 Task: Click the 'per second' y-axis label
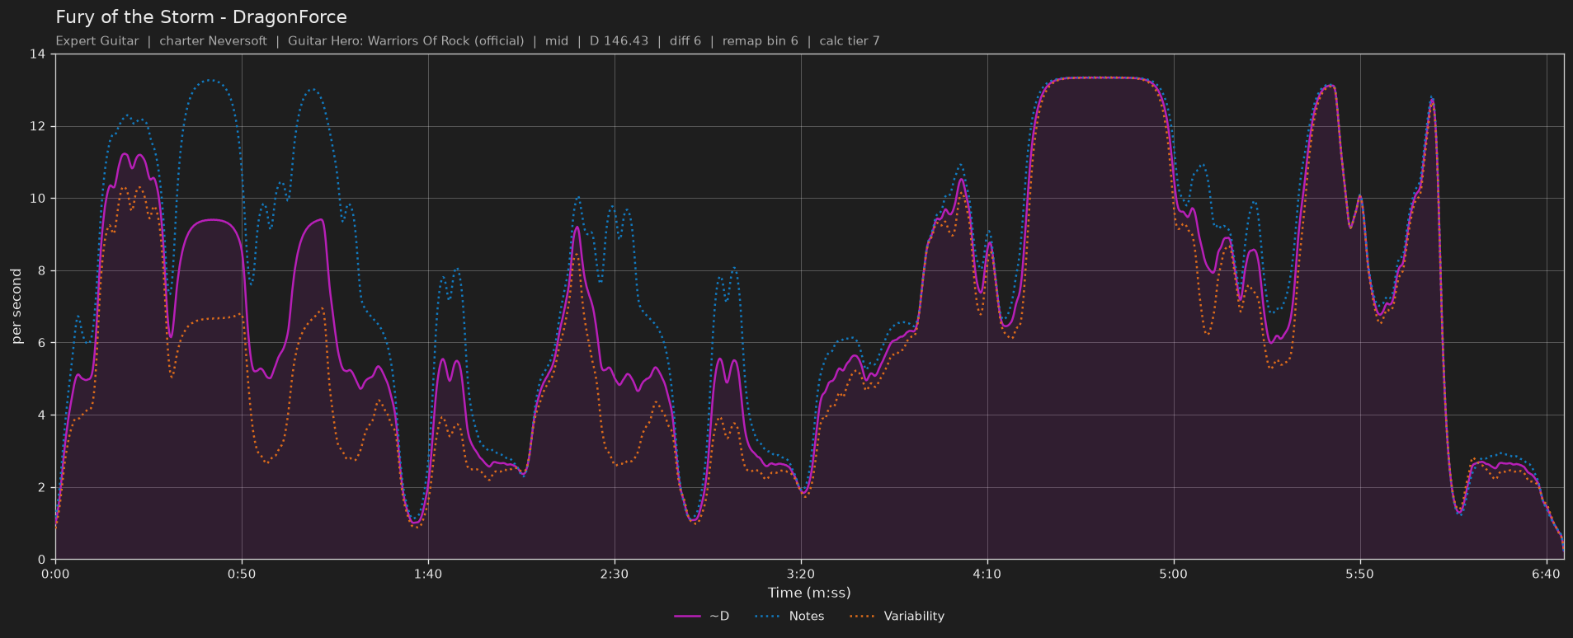(16, 307)
